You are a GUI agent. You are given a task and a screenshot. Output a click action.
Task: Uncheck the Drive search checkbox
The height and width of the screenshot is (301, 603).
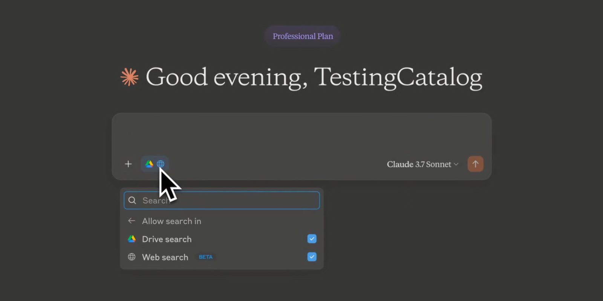tap(312, 239)
